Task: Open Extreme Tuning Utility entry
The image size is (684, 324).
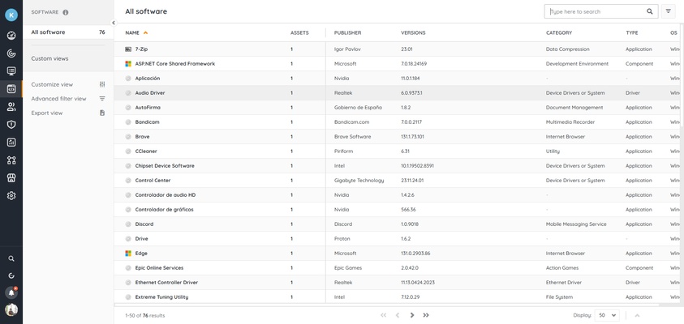Action: point(161,297)
